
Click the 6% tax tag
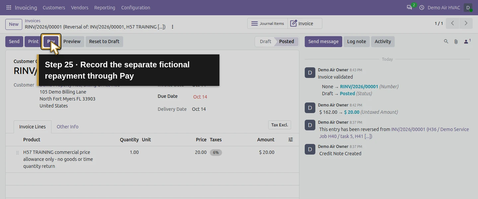coord(216,153)
